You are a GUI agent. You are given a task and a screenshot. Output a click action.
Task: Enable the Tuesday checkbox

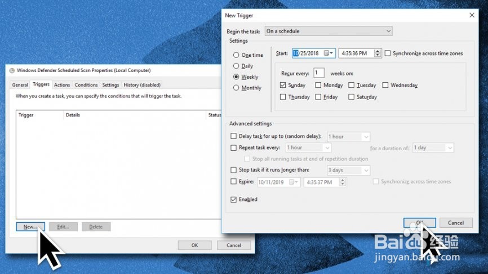pos(351,85)
